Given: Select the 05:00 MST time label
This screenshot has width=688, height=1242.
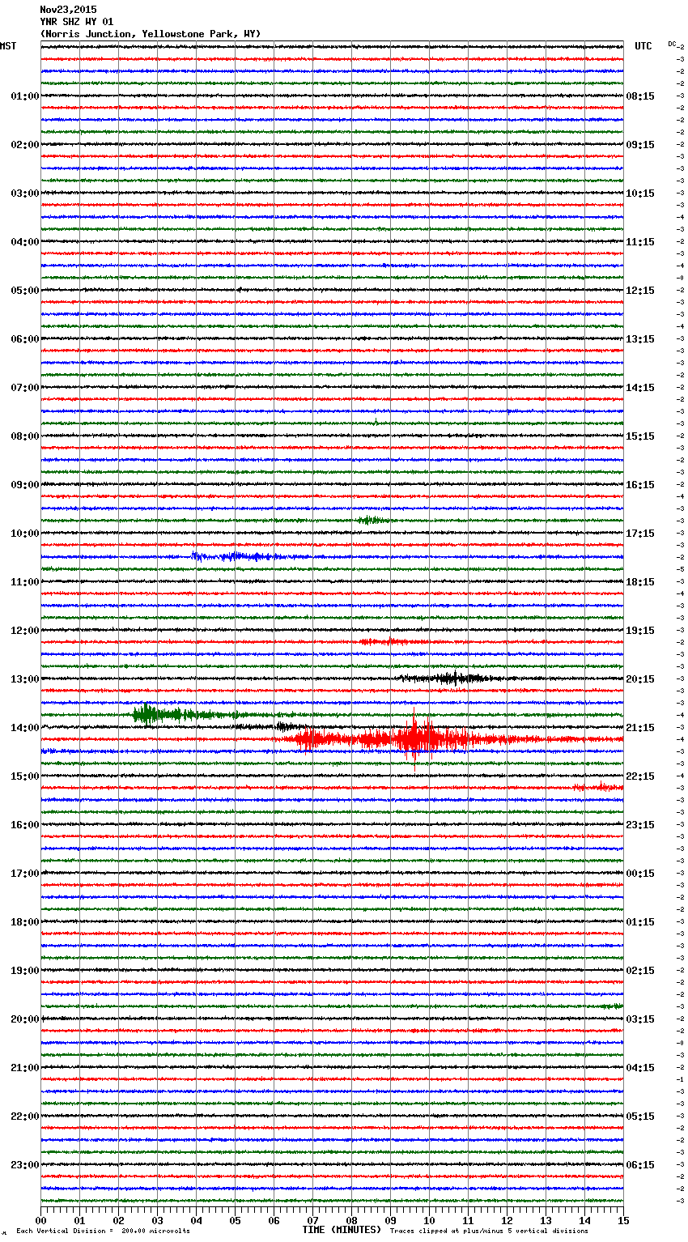Looking at the screenshot, I should coord(24,291).
